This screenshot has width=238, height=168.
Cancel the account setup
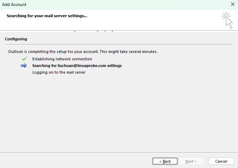[x=221, y=161]
